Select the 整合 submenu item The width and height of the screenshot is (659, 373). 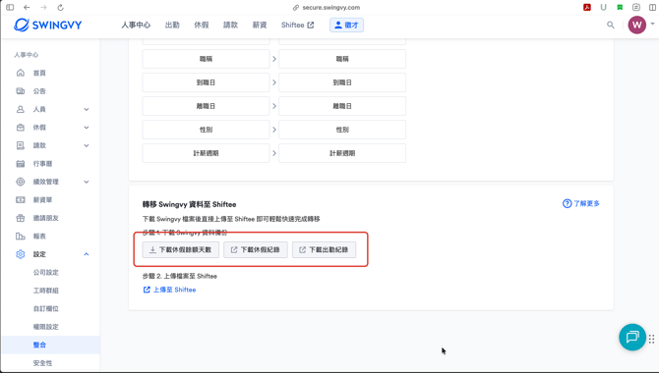click(x=50, y=345)
